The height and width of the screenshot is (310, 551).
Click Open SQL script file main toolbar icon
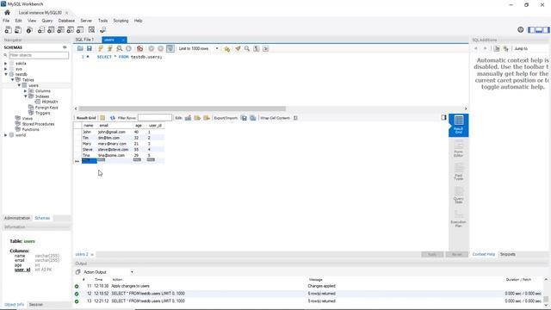click(x=17, y=30)
